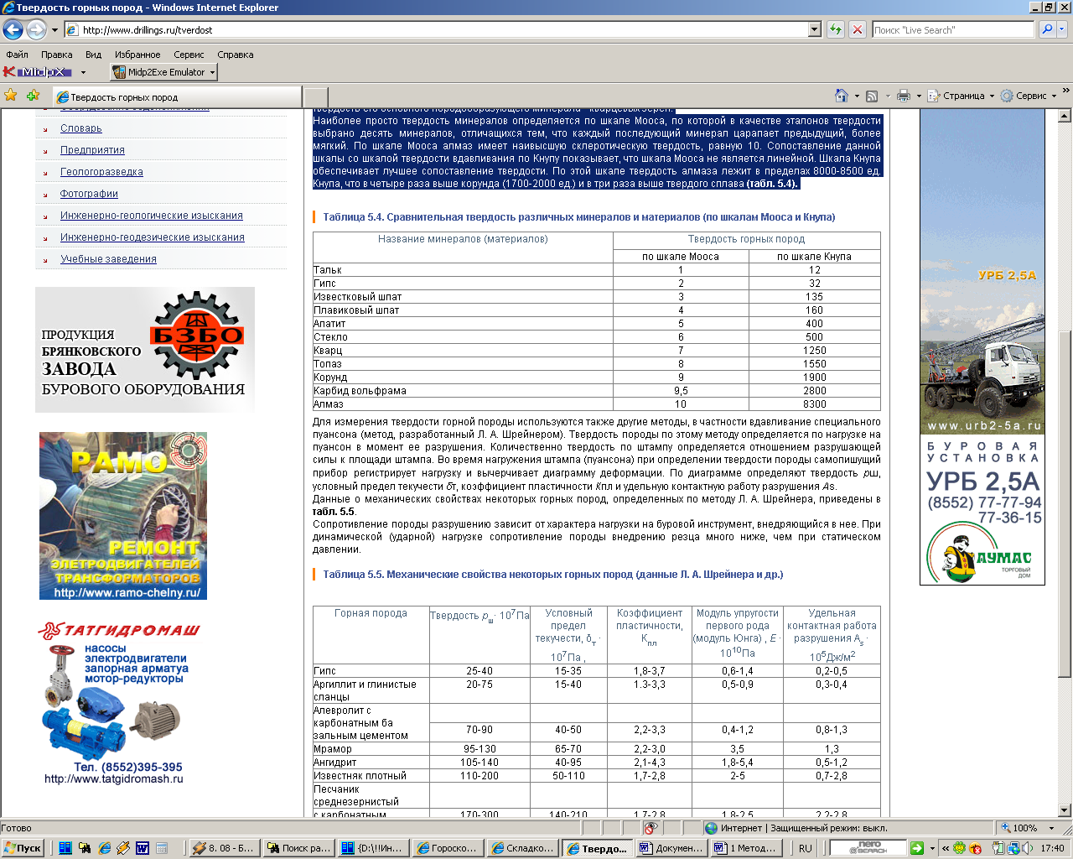Click in the Live Search input box
This screenshot has height=859, width=1073.
[953, 29]
